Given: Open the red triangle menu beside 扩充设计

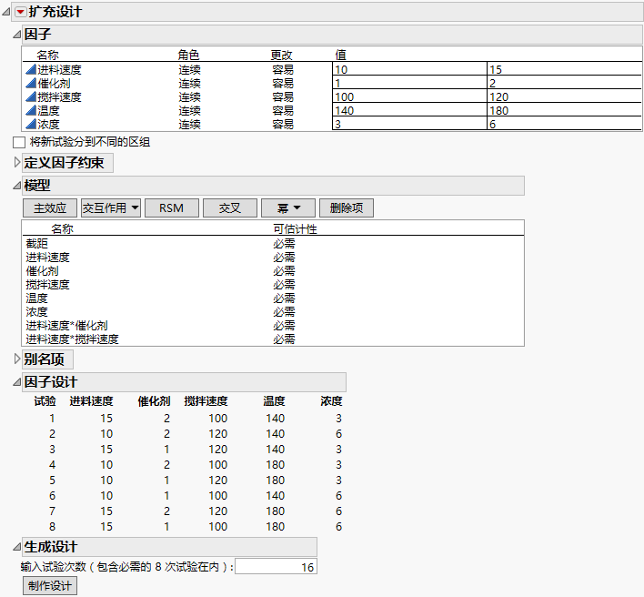Looking at the screenshot, I should (x=21, y=12).
